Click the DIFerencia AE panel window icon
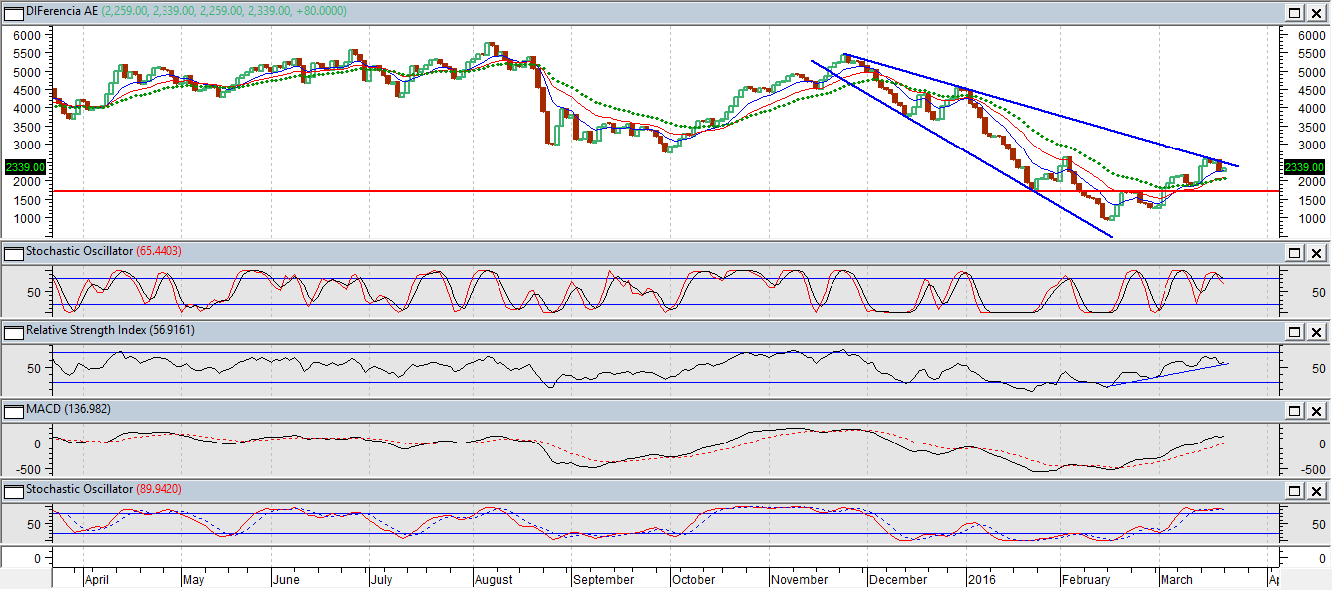The image size is (1332, 590). (13, 12)
